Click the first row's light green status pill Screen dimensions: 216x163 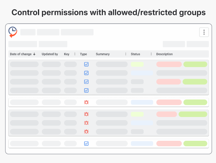click(137, 64)
